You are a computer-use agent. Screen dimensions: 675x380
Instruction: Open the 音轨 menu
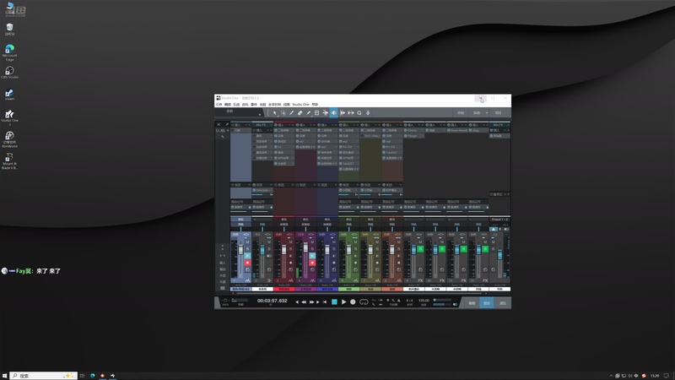[x=245, y=104]
